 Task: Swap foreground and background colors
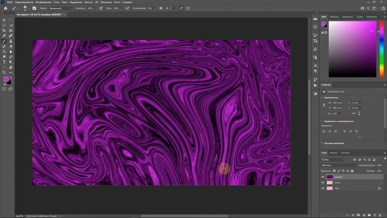point(11,78)
